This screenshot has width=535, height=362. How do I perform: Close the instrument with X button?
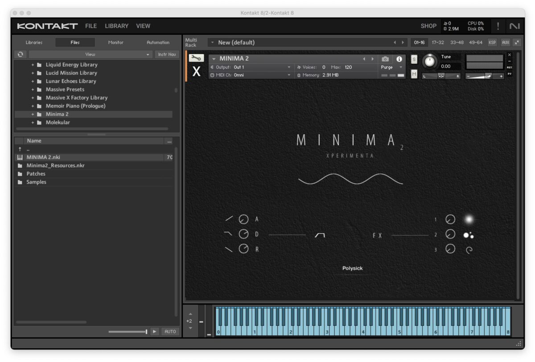[x=510, y=55]
